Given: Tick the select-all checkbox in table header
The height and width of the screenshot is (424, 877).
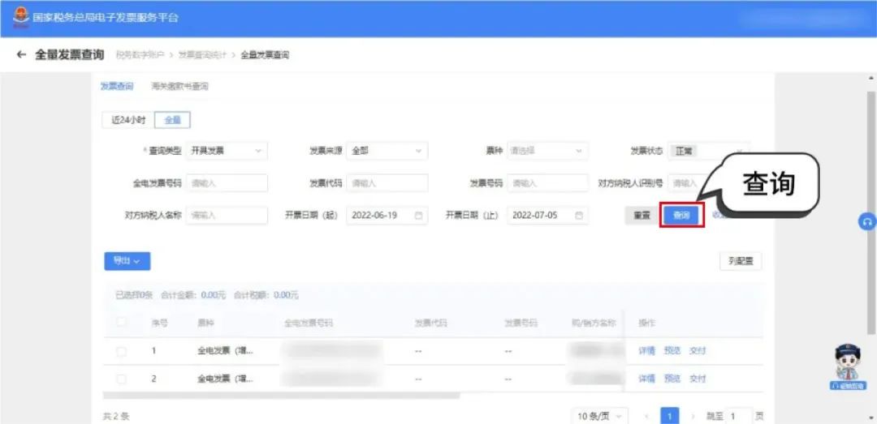Looking at the screenshot, I should click(x=122, y=323).
